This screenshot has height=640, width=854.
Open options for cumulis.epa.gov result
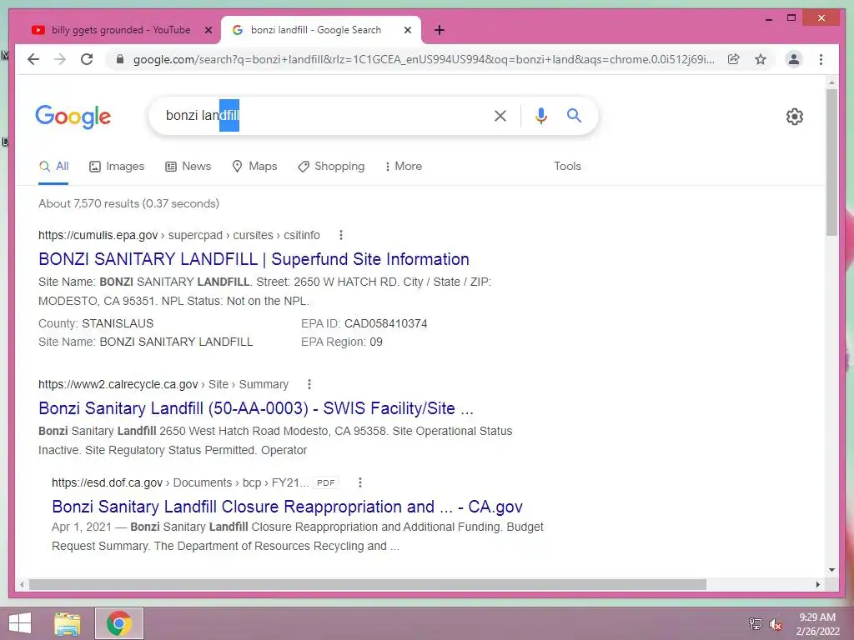tap(341, 235)
